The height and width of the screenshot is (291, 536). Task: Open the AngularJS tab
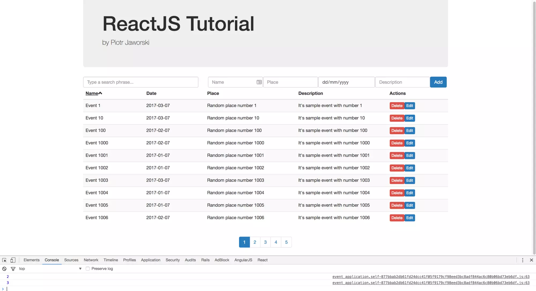click(243, 260)
